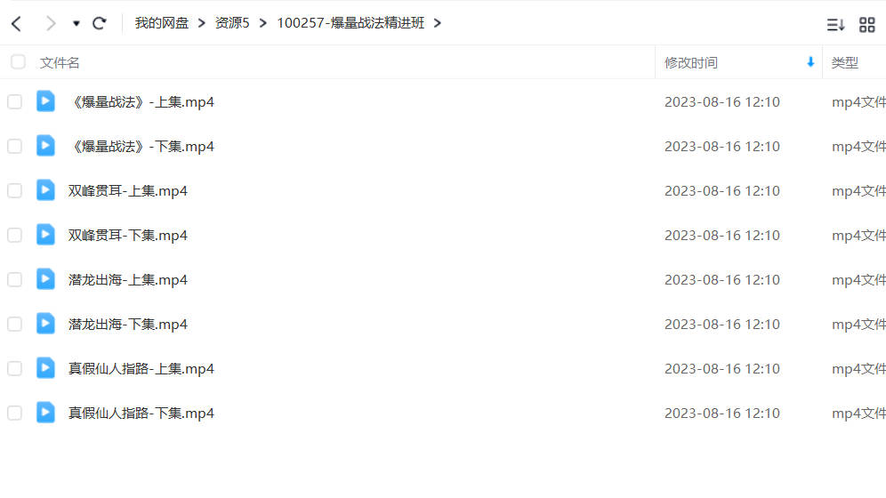Go to 我的网盘 breadcrumb root
The image size is (886, 498).
tap(161, 23)
